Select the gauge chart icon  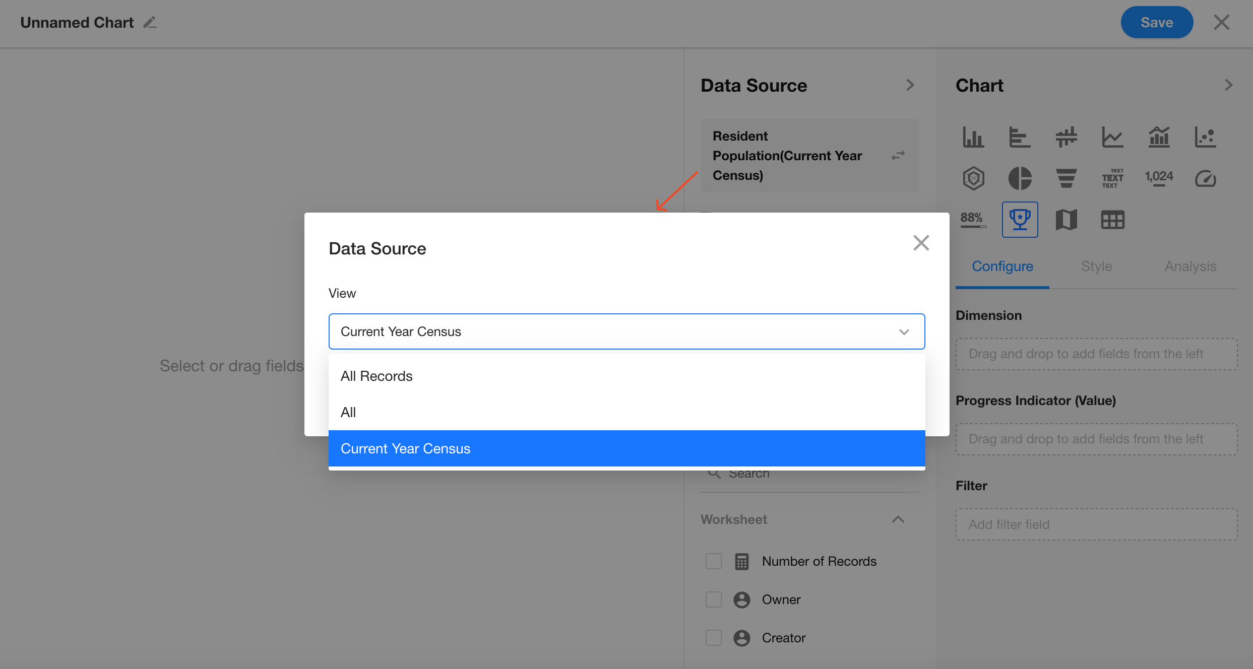(1205, 178)
